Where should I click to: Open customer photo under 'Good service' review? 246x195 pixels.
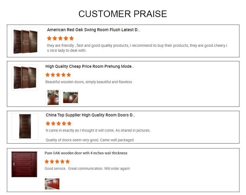[52, 184]
